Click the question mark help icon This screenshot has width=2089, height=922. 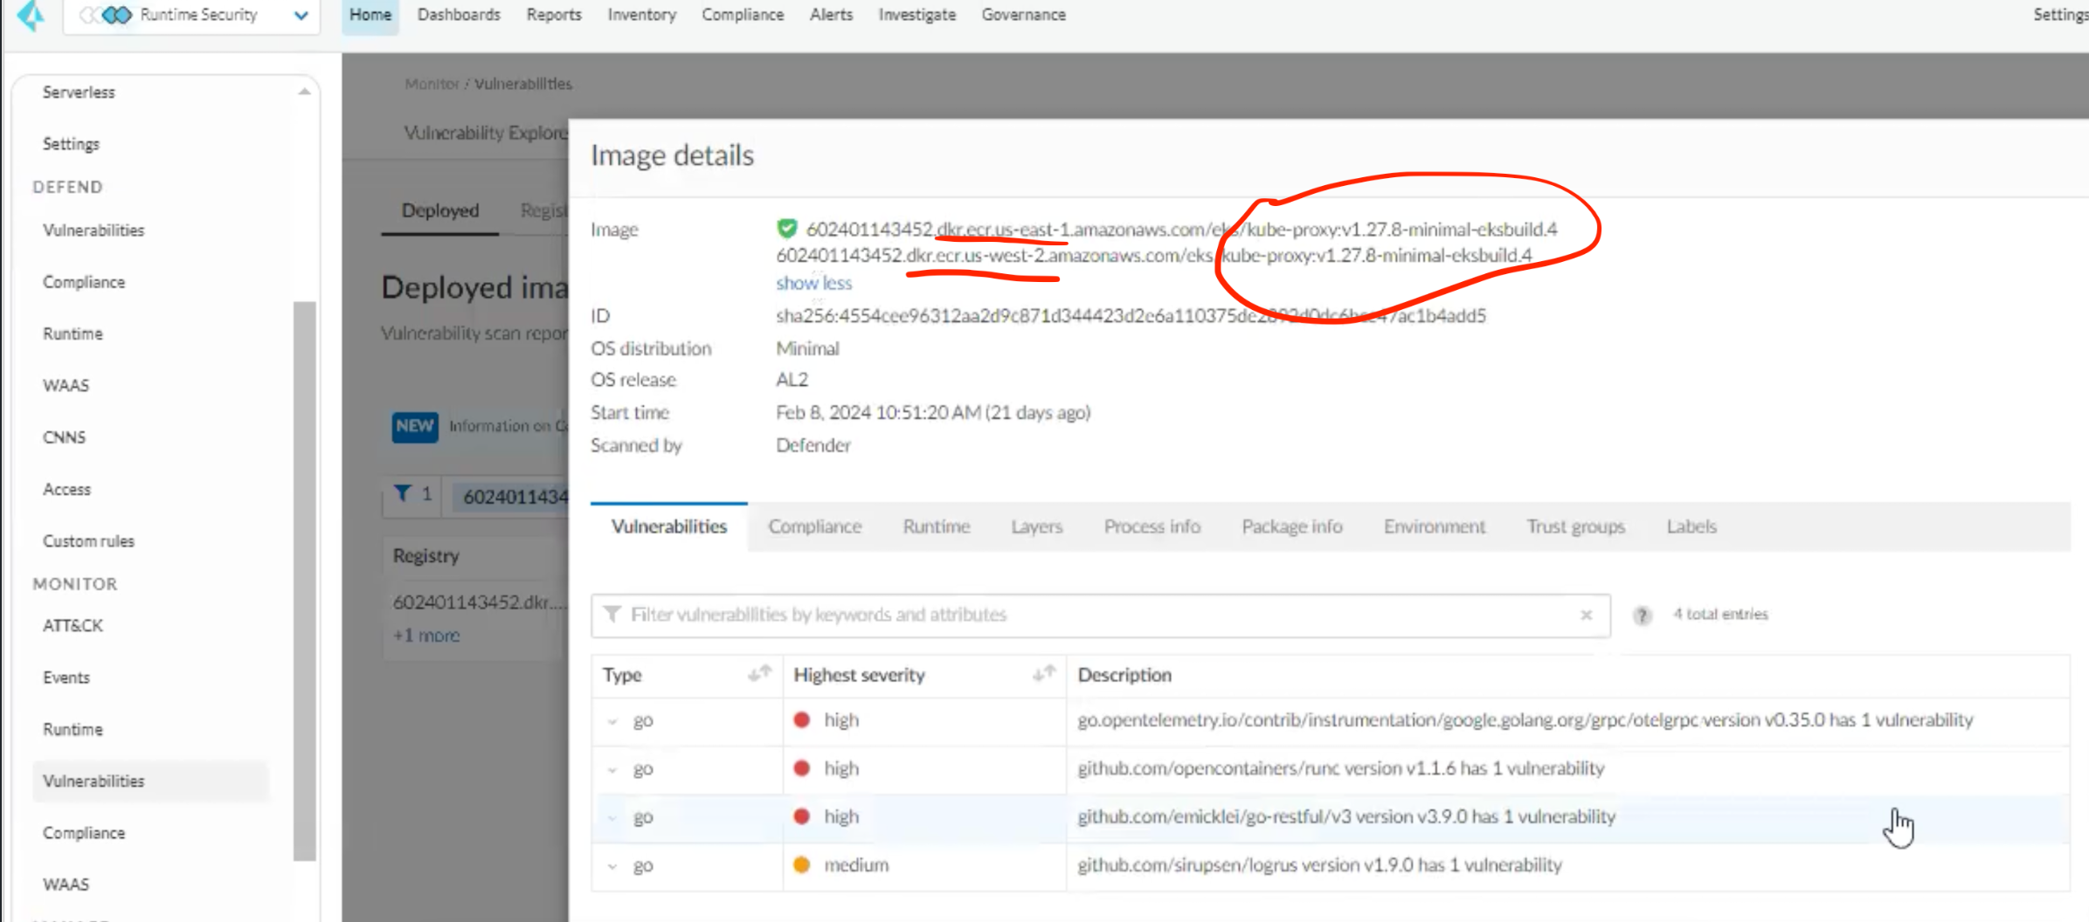1642,615
